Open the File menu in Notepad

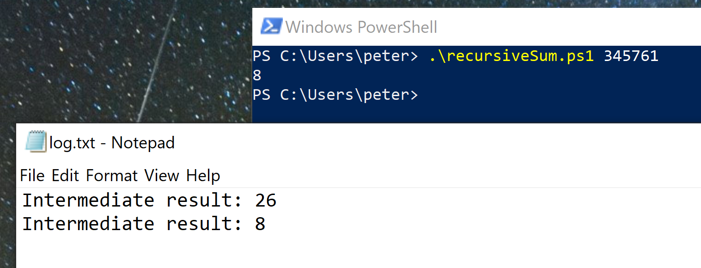click(32, 176)
